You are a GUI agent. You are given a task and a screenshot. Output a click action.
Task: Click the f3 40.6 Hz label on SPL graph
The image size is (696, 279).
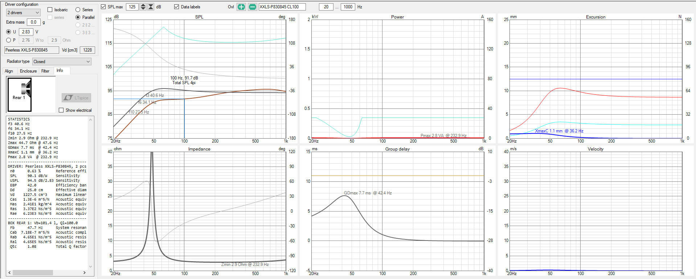[155, 95]
